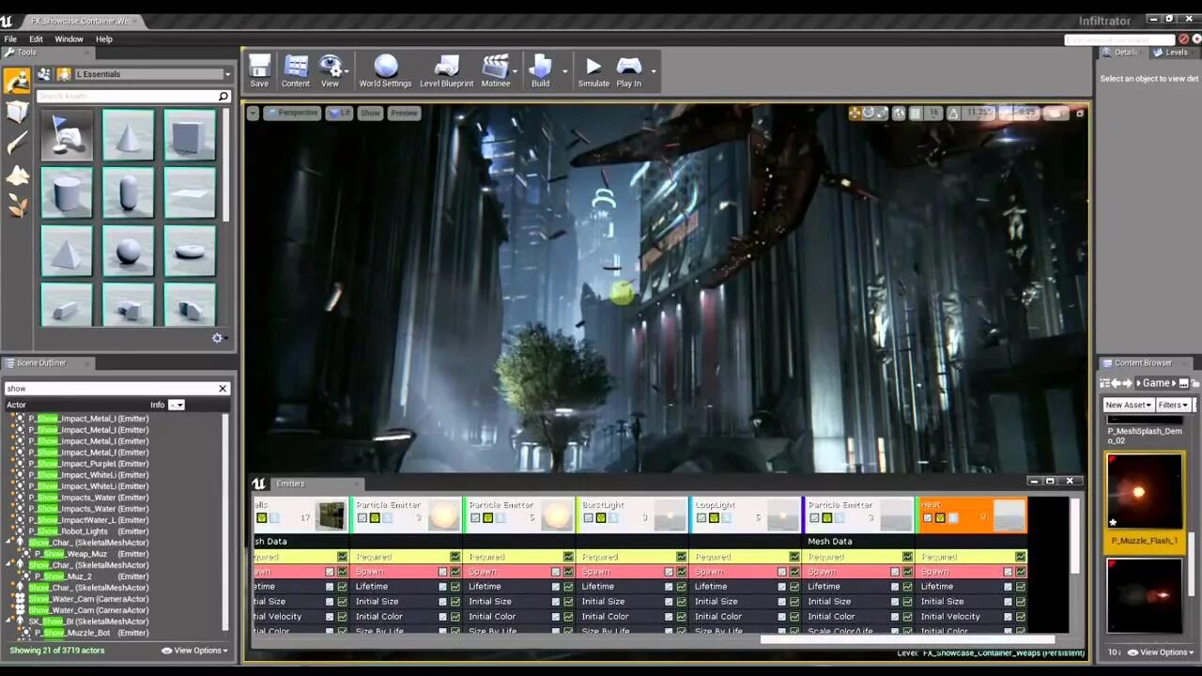Click the search magnifier in asset search
Viewport: 1202px width, 676px height.
223,96
